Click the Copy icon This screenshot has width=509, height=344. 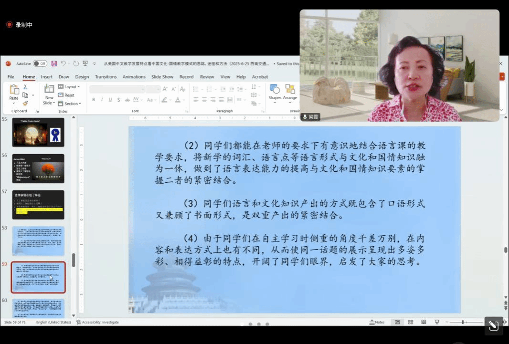tap(25, 95)
